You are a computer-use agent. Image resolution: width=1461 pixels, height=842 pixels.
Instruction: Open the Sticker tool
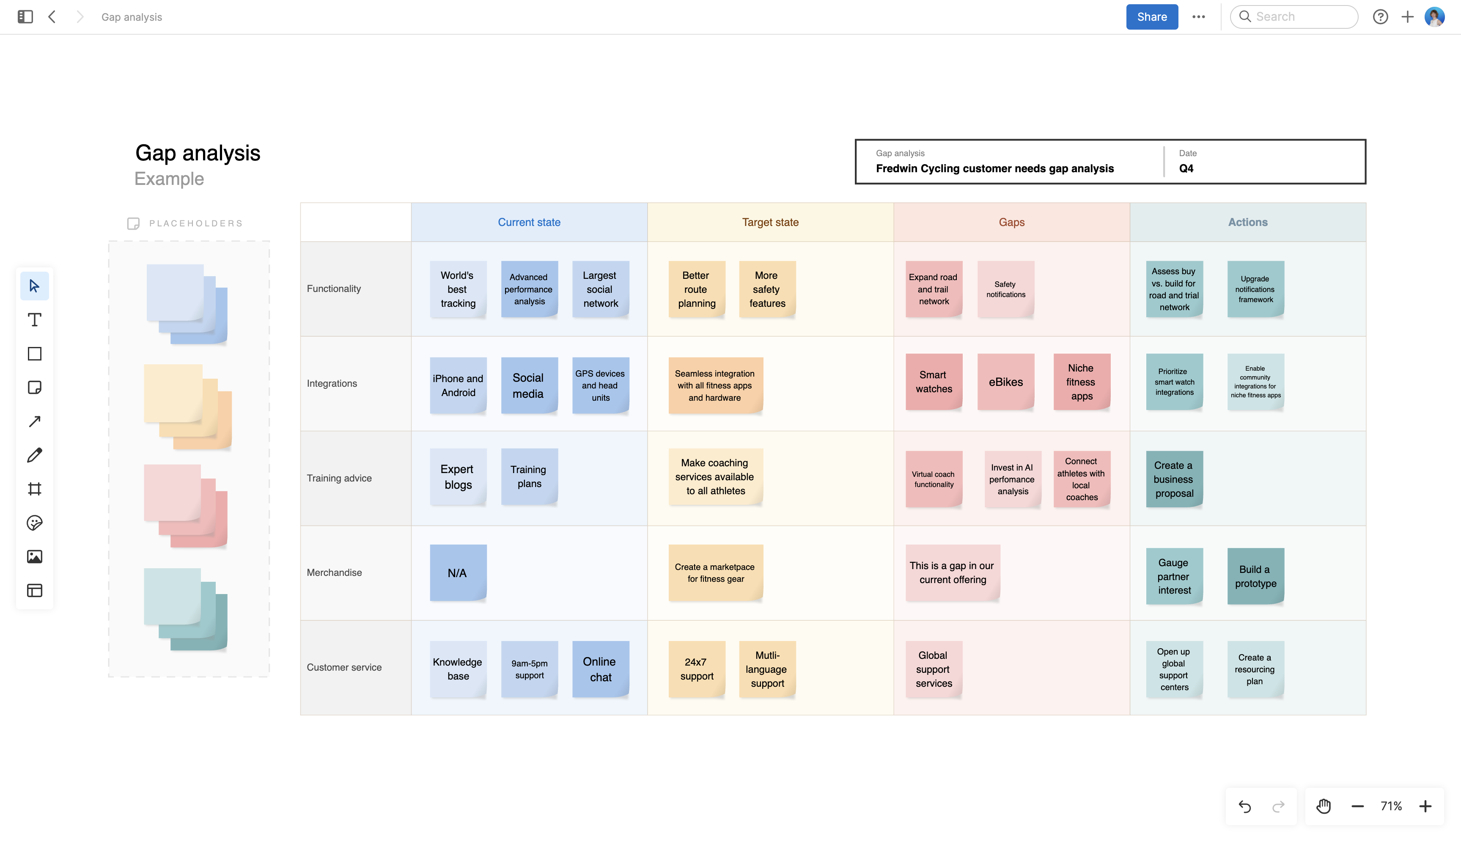pyautogui.click(x=34, y=523)
